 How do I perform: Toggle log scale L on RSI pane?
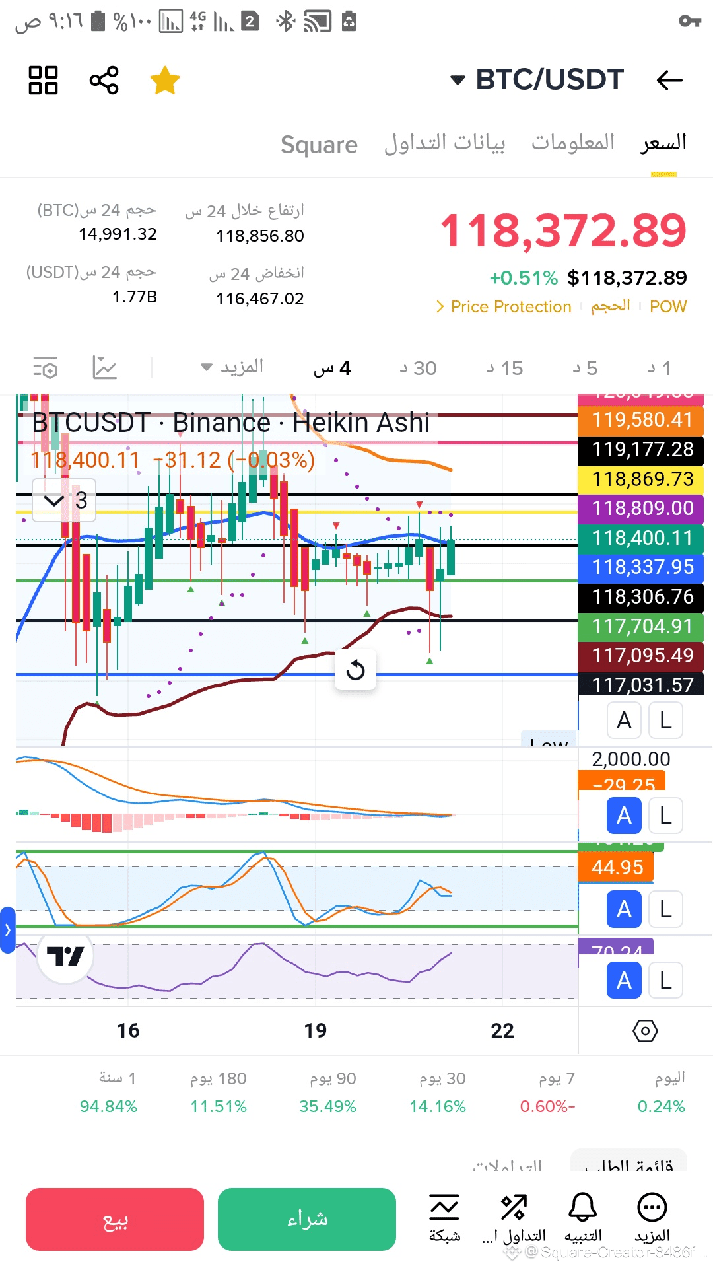[665, 981]
